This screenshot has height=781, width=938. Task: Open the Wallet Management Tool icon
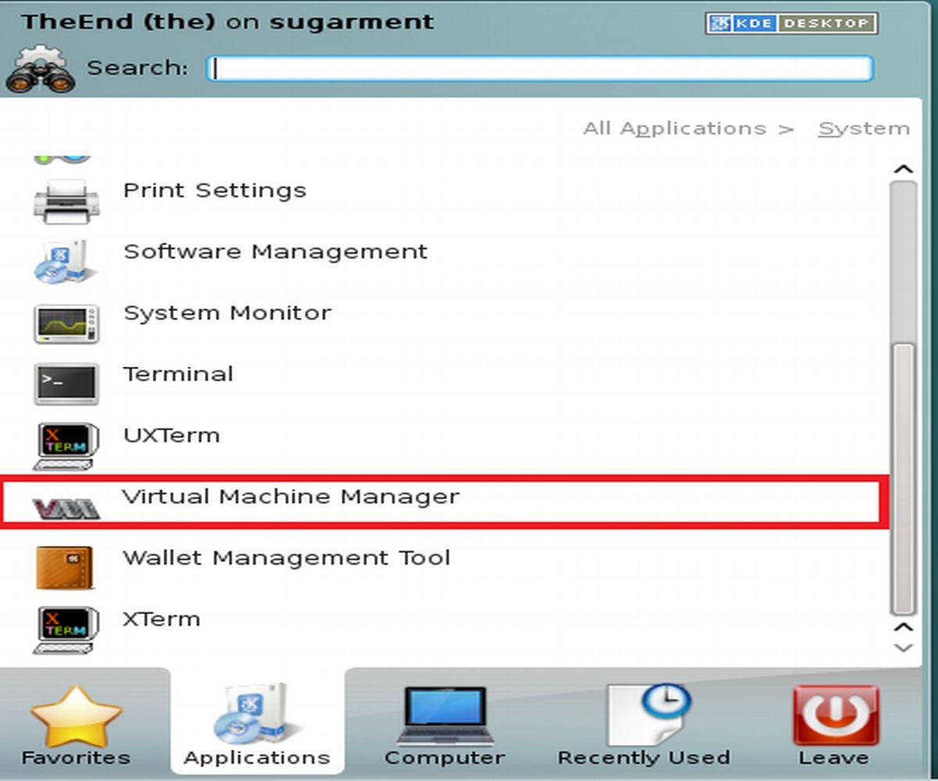pyautogui.click(x=66, y=567)
